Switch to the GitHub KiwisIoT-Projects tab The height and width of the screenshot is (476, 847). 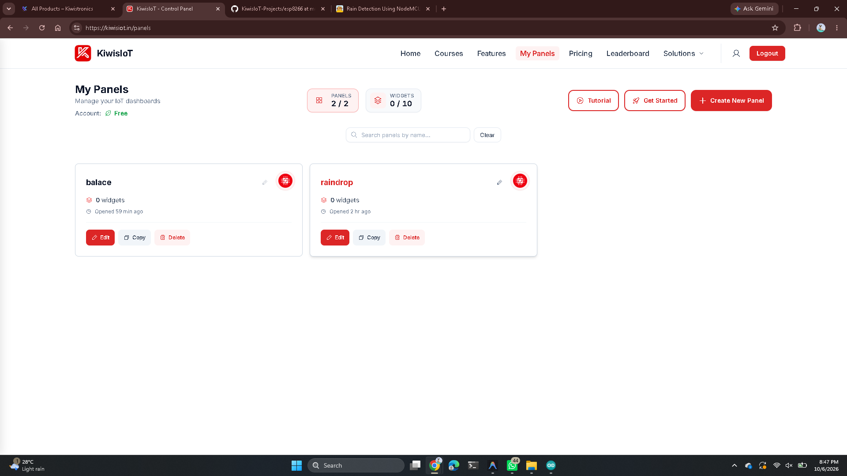(x=278, y=9)
